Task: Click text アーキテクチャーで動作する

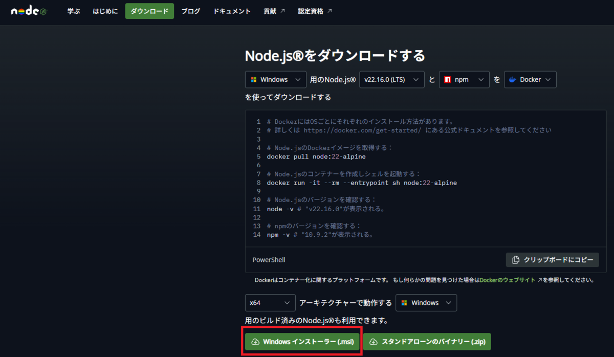Action: tap(345, 303)
